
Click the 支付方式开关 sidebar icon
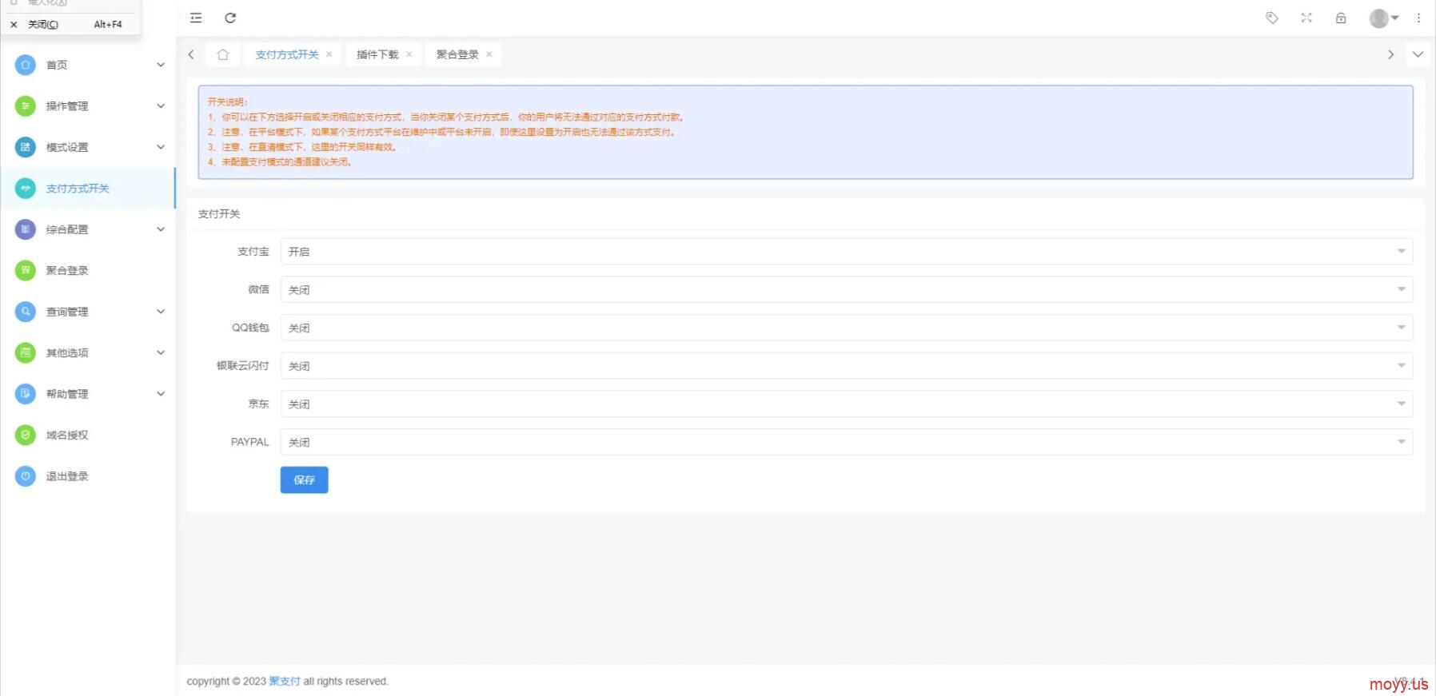26,189
